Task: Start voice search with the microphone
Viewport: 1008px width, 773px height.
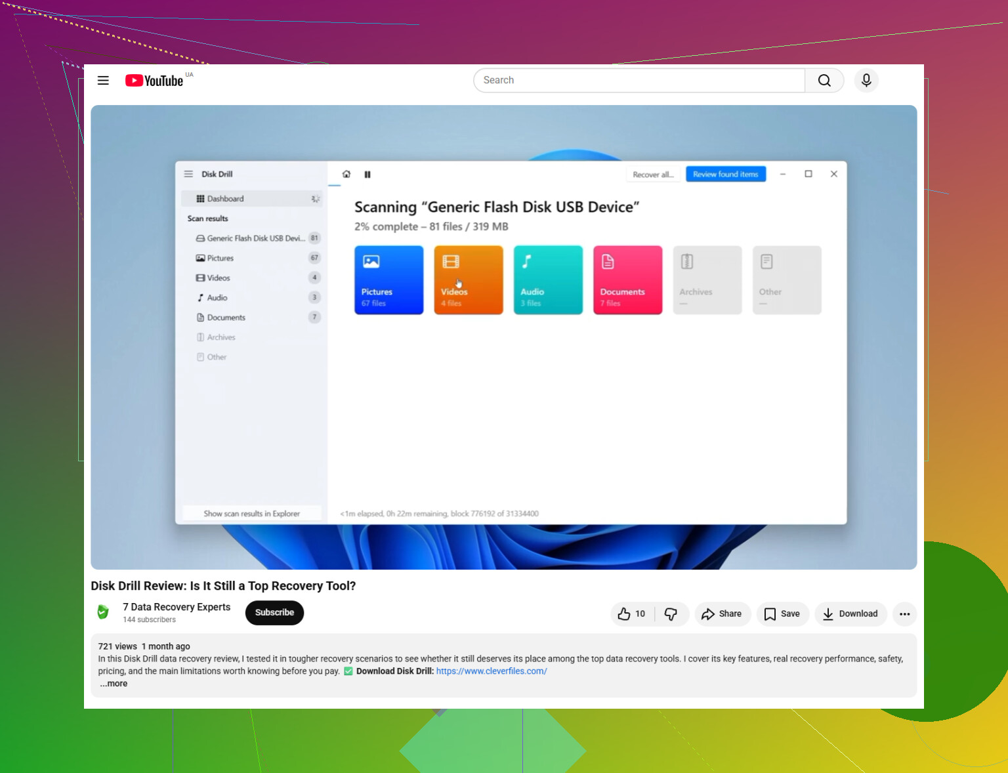Action: click(x=866, y=80)
